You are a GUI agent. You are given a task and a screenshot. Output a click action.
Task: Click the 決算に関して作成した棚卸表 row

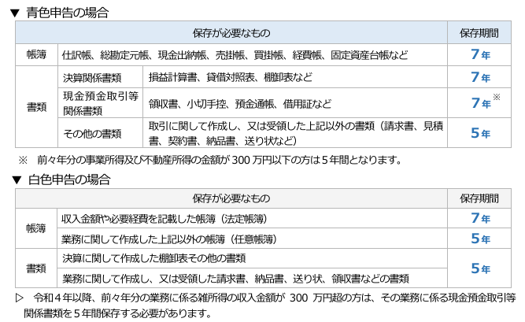[153, 258]
